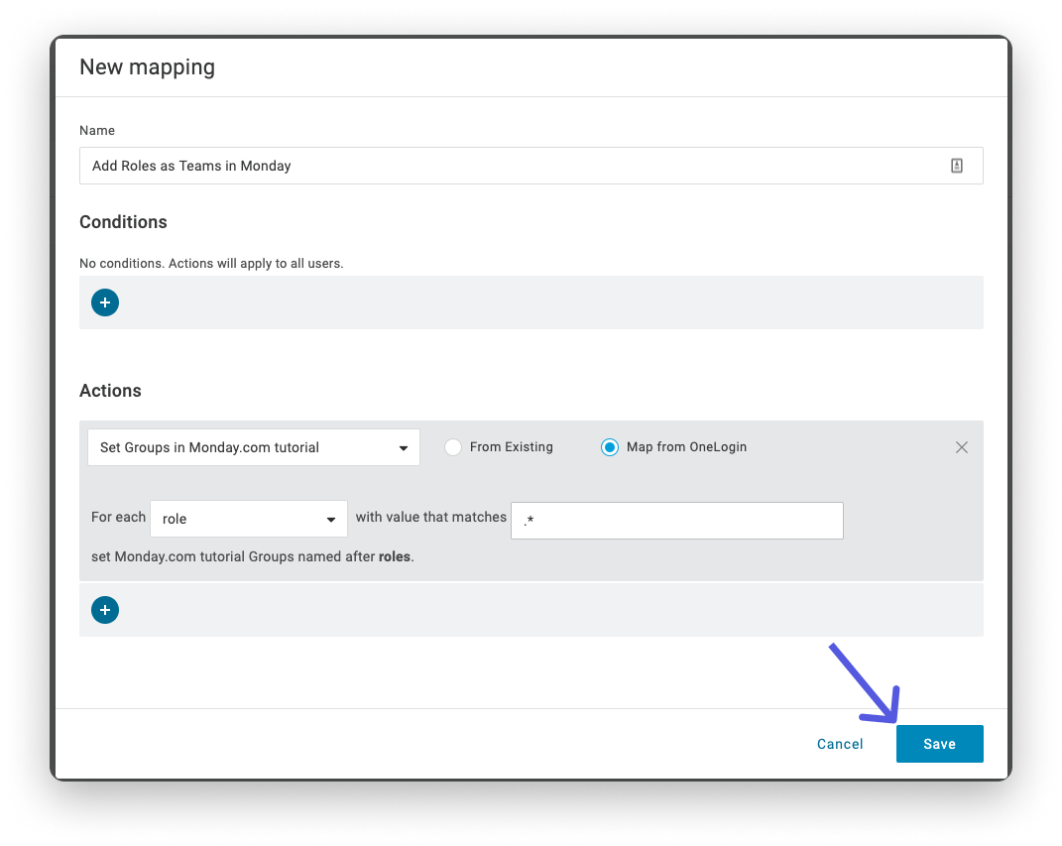Viewport: 1062px width, 846px height.
Task: Click into the mapping Name input field
Action: click(x=531, y=166)
